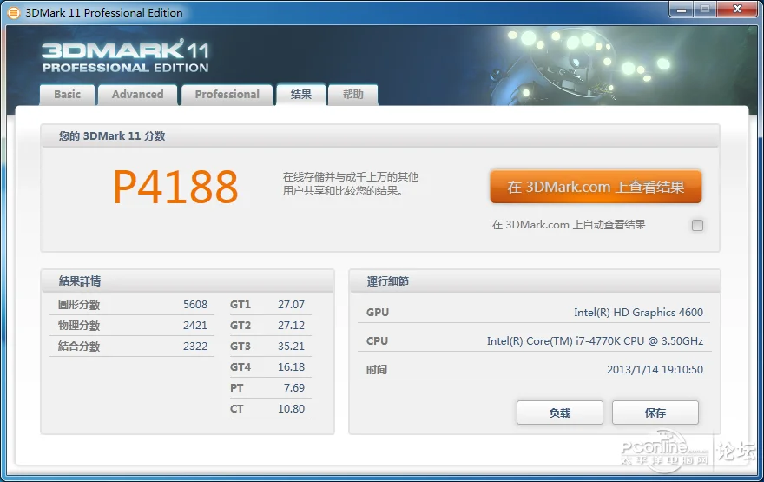Viewport: 764px width, 482px height.
Task: Click the 圖形分數 label
Action: pyautogui.click(x=79, y=305)
